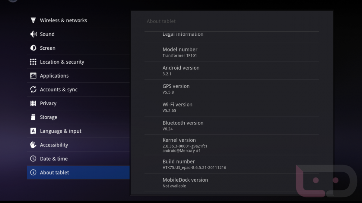The width and height of the screenshot is (362, 203).
Task: Click the Screen brightness icon
Action: click(x=33, y=48)
